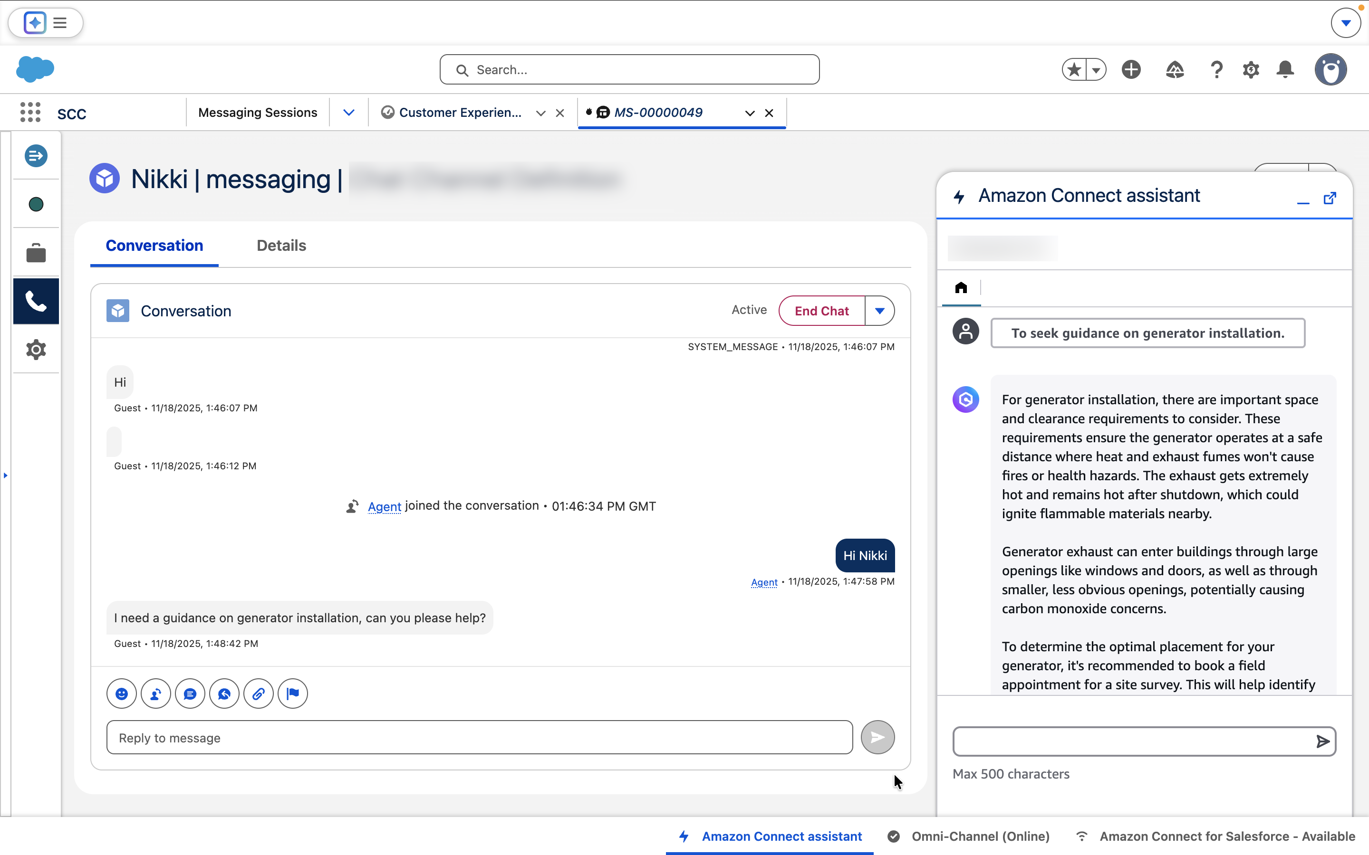Open the Customer Experience tab options chevron
Screen dimensions: 1369x855
(x=541, y=113)
